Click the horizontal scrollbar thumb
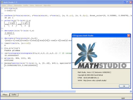The image size is (133, 100). pyautogui.click(x=40, y=91)
